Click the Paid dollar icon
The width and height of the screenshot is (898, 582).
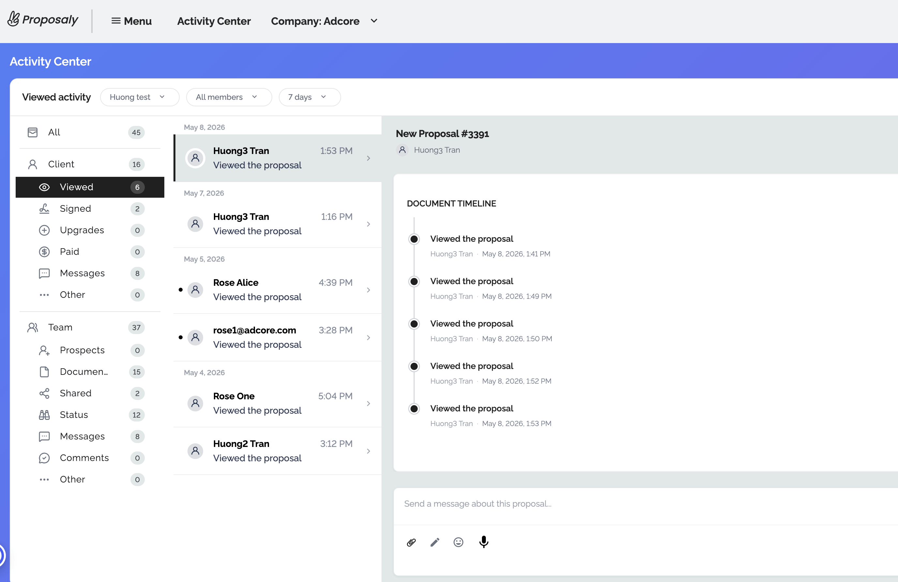(45, 252)
